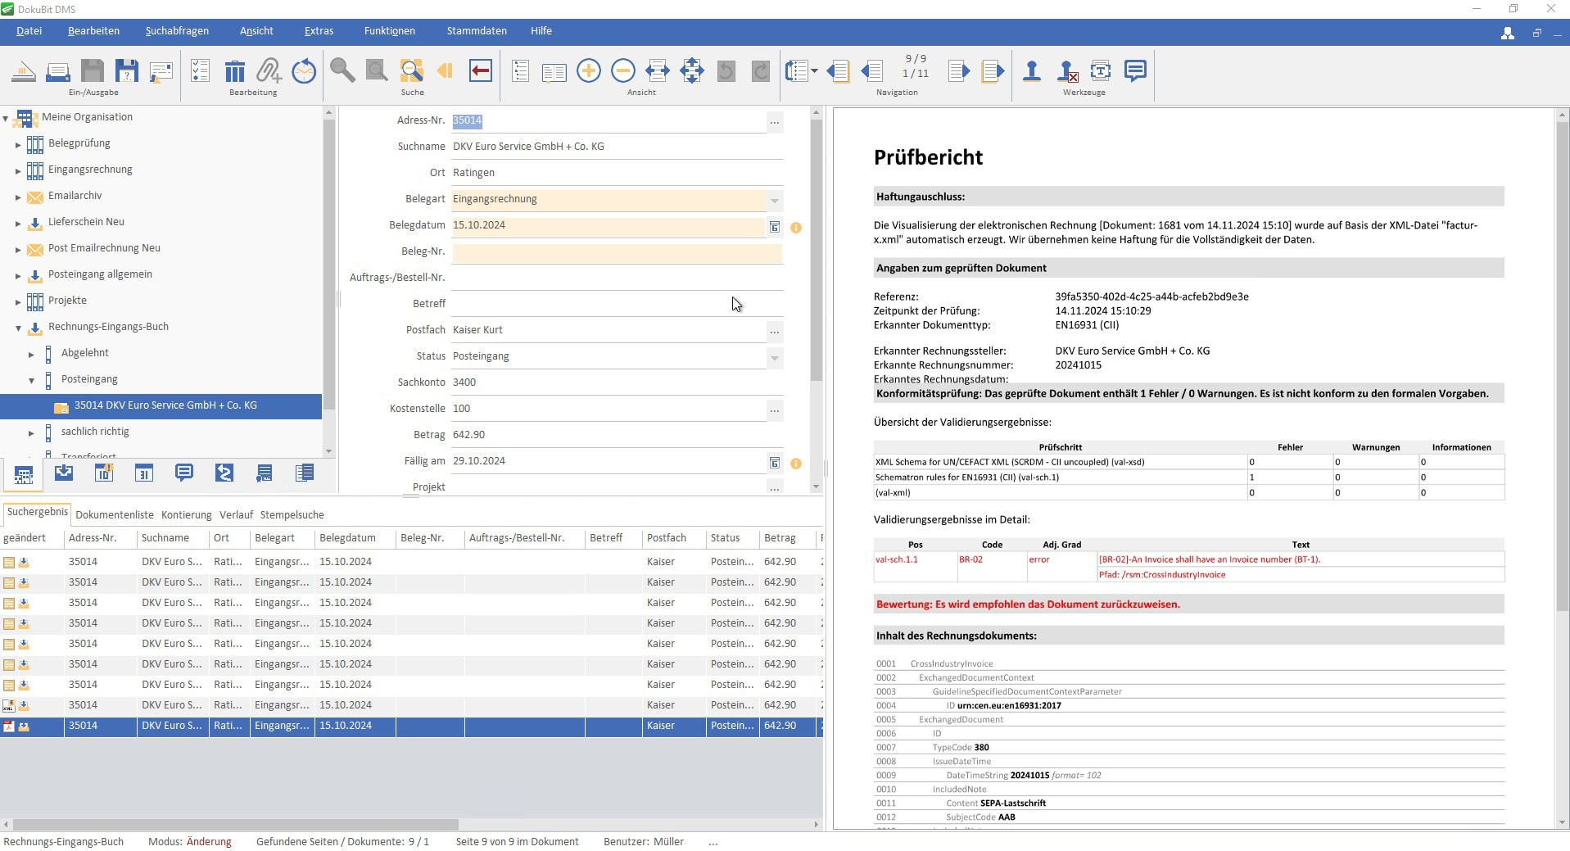Image resolution: width=1570 pixels, height=851 pixels.
Task: Click the stamp tool icon
Action: tap(1032, 71)
